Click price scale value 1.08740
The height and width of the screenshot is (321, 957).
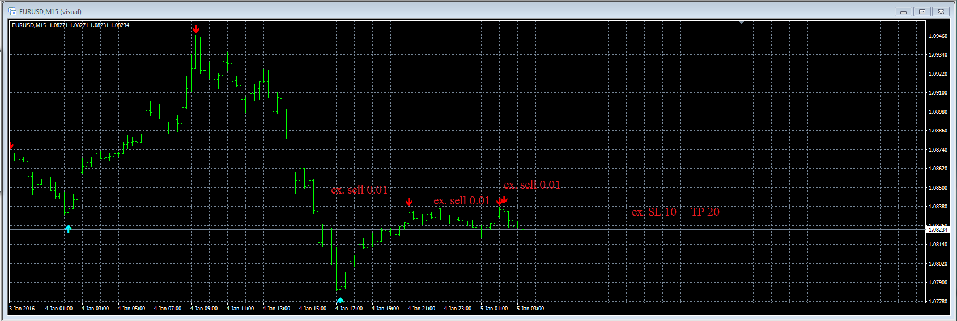click(938, 149)
